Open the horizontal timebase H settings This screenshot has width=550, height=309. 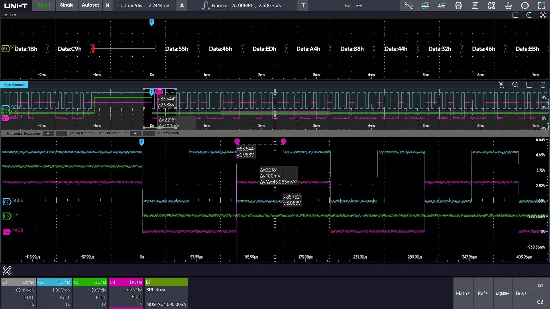pos(107,5)
